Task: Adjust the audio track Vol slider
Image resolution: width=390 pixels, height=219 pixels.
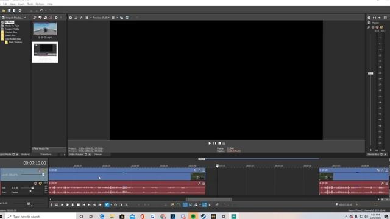Action: (x=32, y=188)
